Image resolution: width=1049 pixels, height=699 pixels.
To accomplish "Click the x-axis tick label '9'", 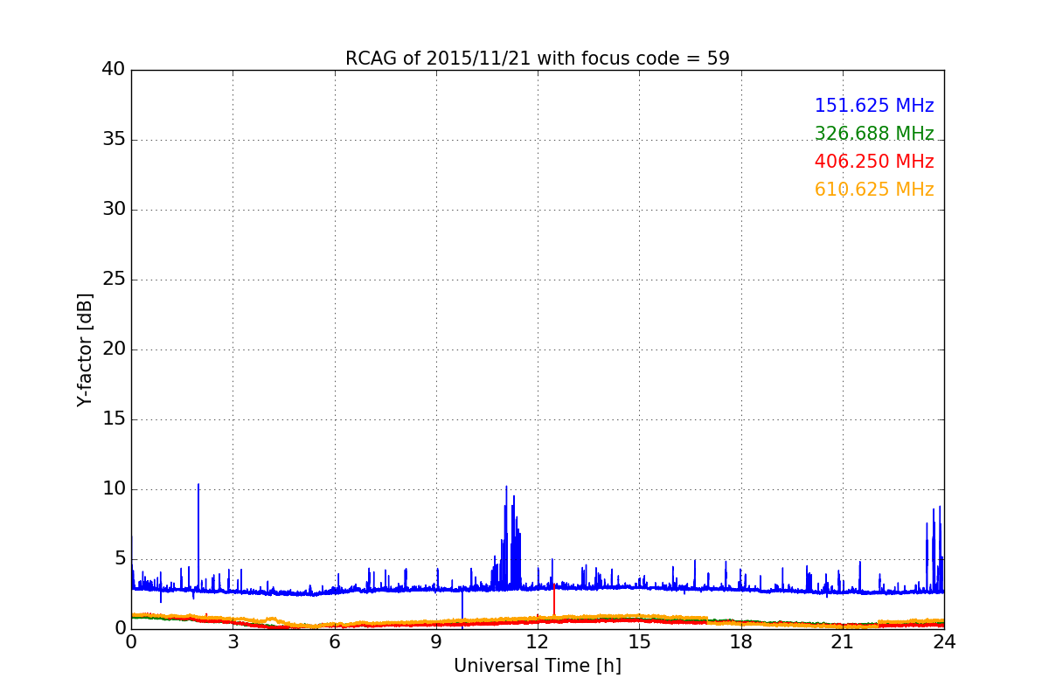I will [x=436, y=641].
